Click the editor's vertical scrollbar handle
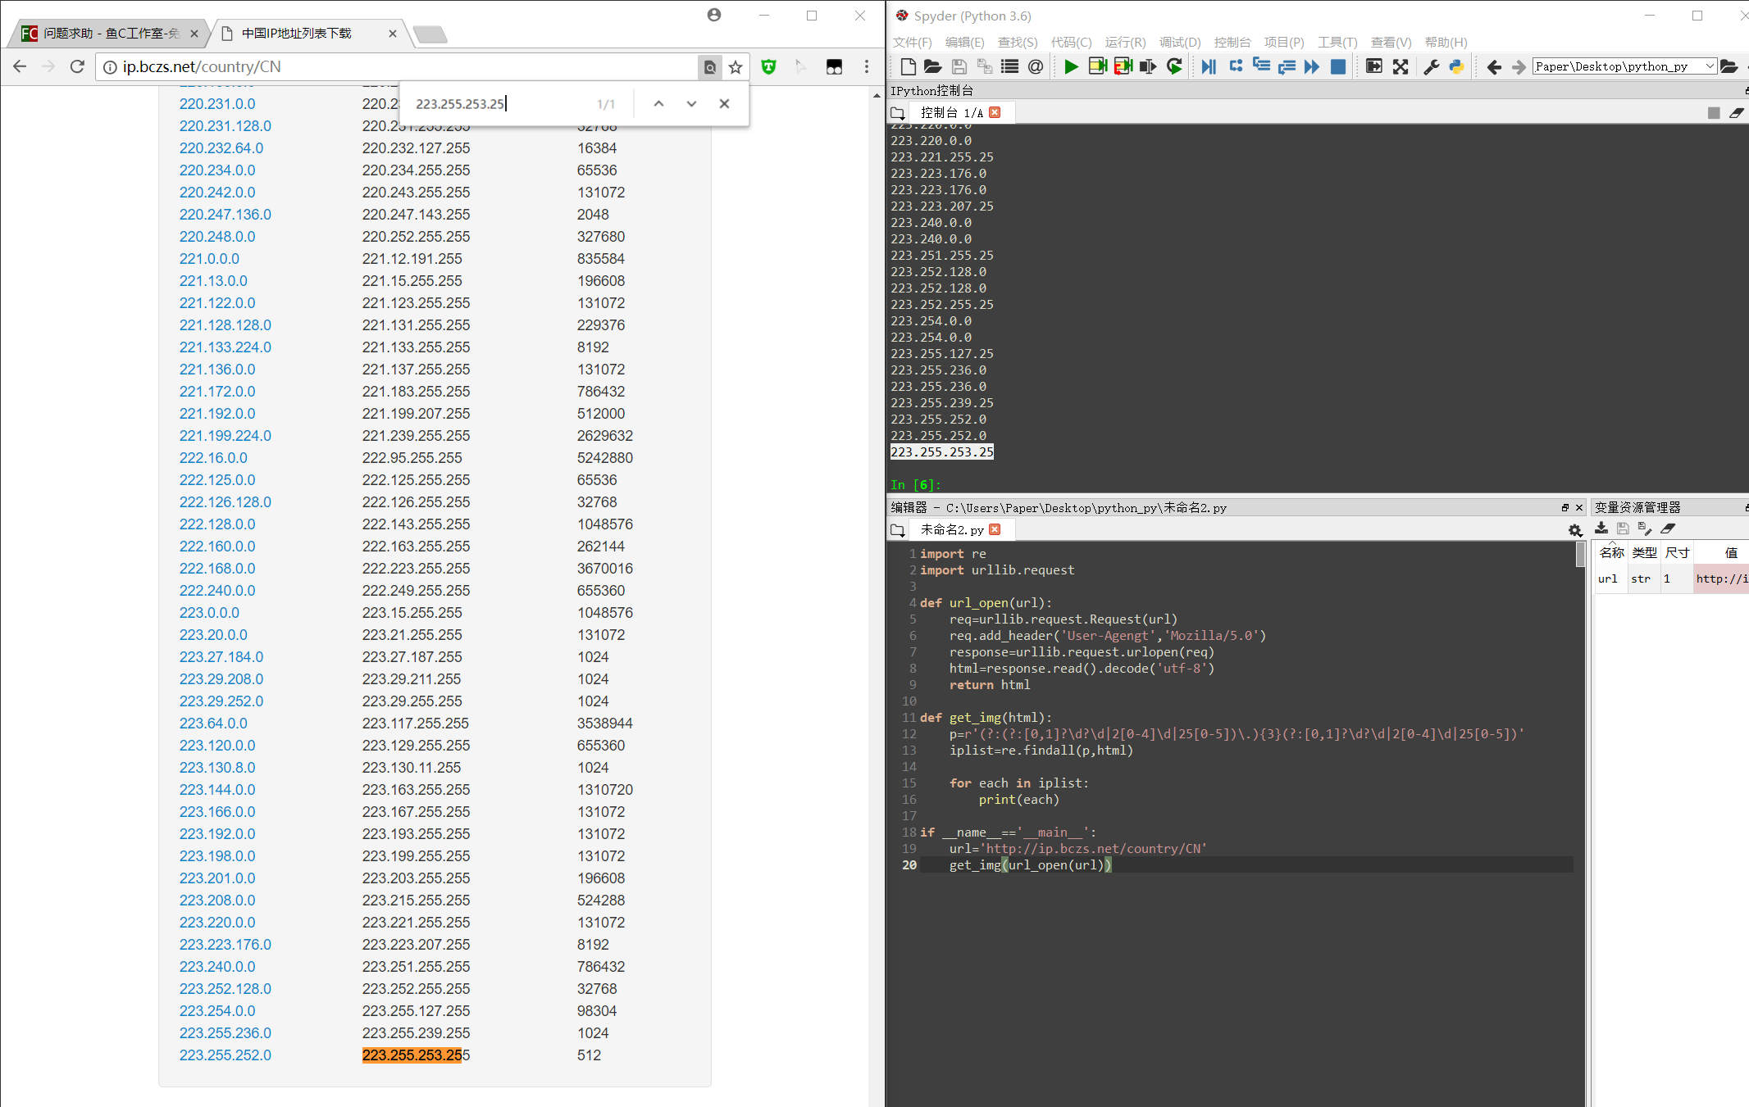 [1580, 554]
